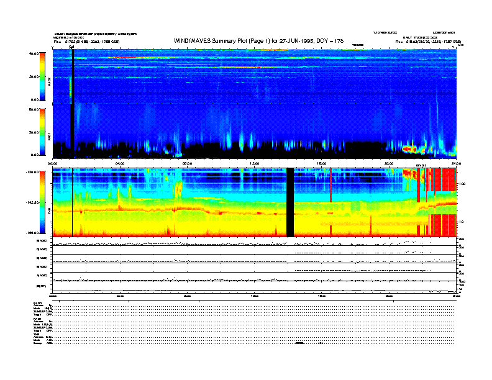
Task: Click the 20.00 tick on RAD2 color scale
Action: (34, 76)
